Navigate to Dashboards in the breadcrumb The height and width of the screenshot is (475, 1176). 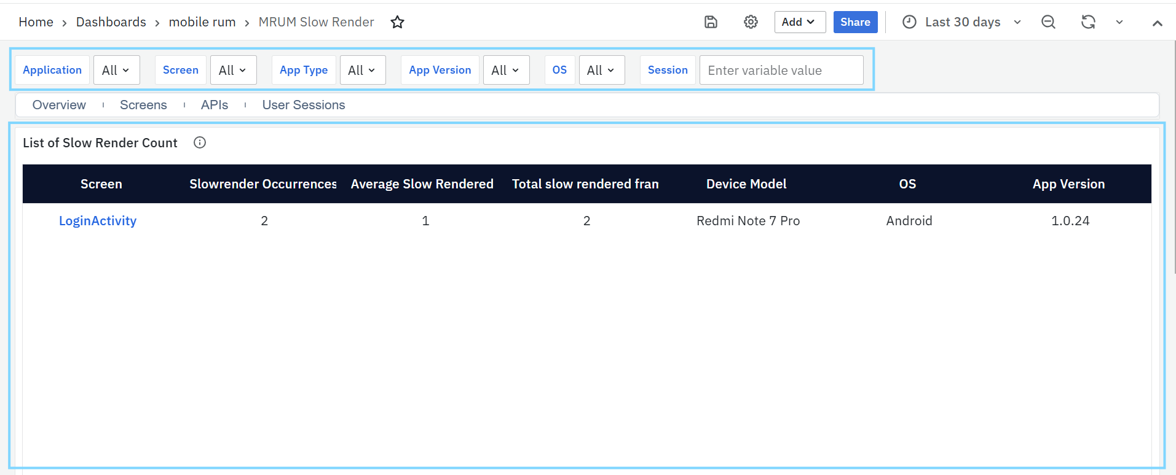point(111,22)
